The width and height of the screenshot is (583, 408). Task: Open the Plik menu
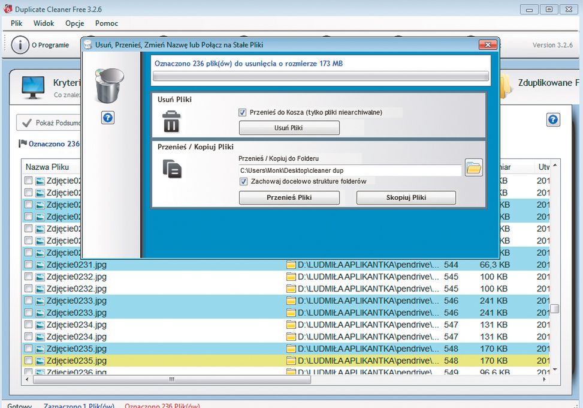click(x=16, y=23)
